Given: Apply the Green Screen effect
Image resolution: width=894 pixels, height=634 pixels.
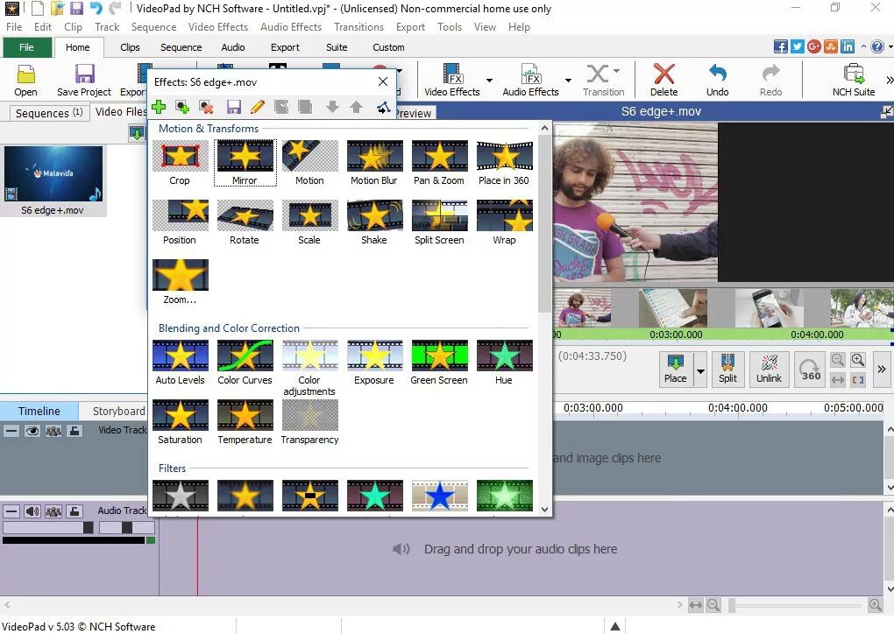Looking at the screenshot, I should (439, 363).
